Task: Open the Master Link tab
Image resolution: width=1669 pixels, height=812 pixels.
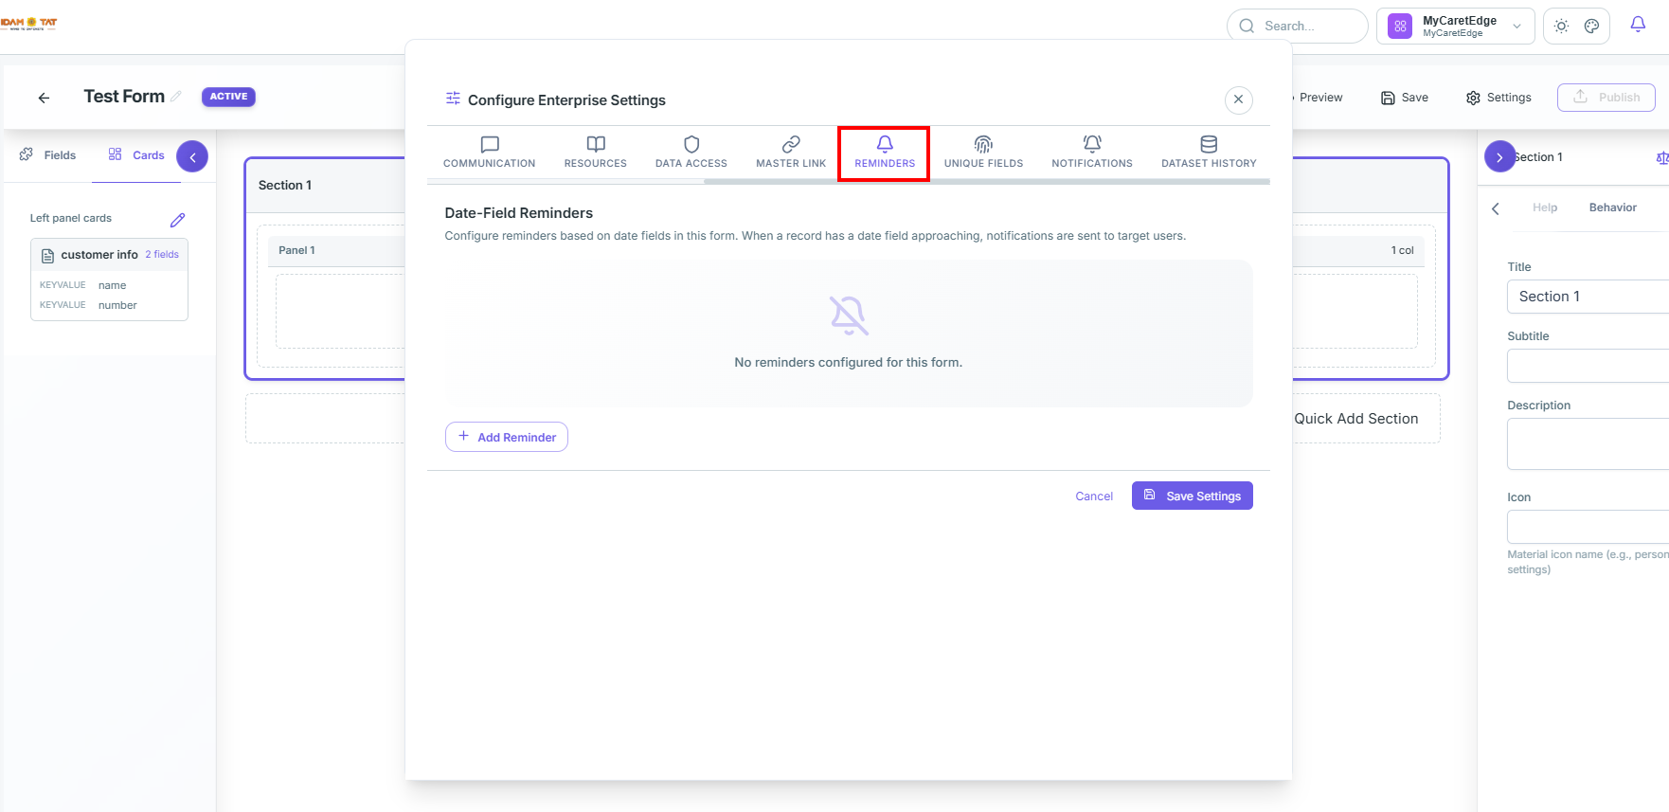Action: [x=791, y=153]
